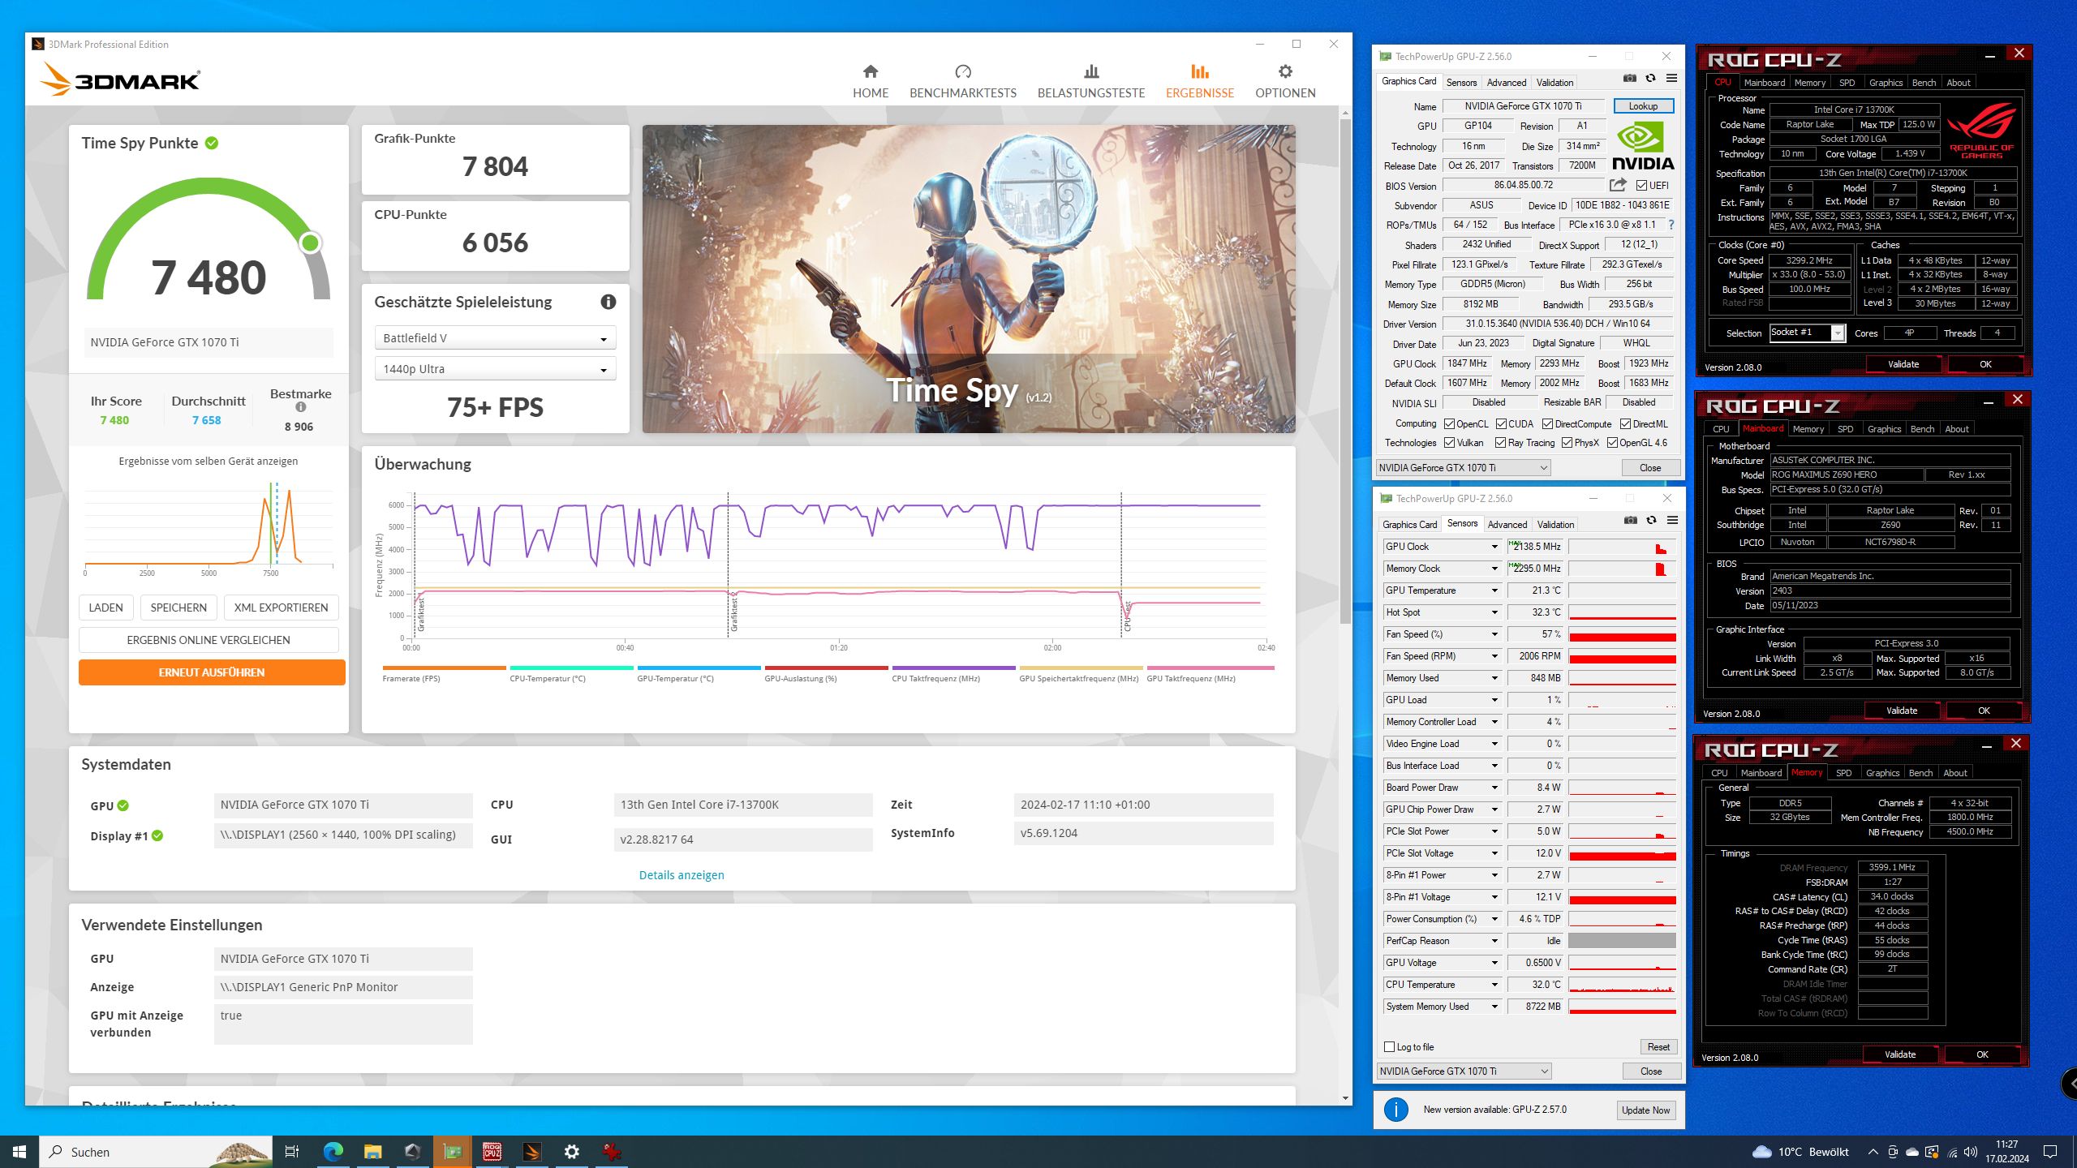
Task: Toggle the CUDA checkbox in GPU-Z
Action: pyautogui.click(x=1501, y=424)
